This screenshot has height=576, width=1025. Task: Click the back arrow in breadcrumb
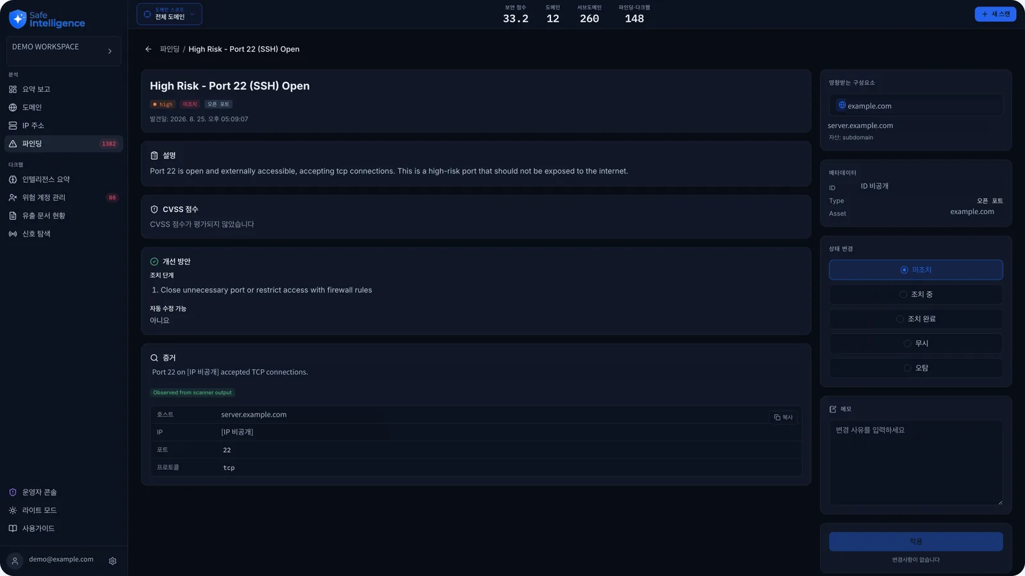[149, 49]
